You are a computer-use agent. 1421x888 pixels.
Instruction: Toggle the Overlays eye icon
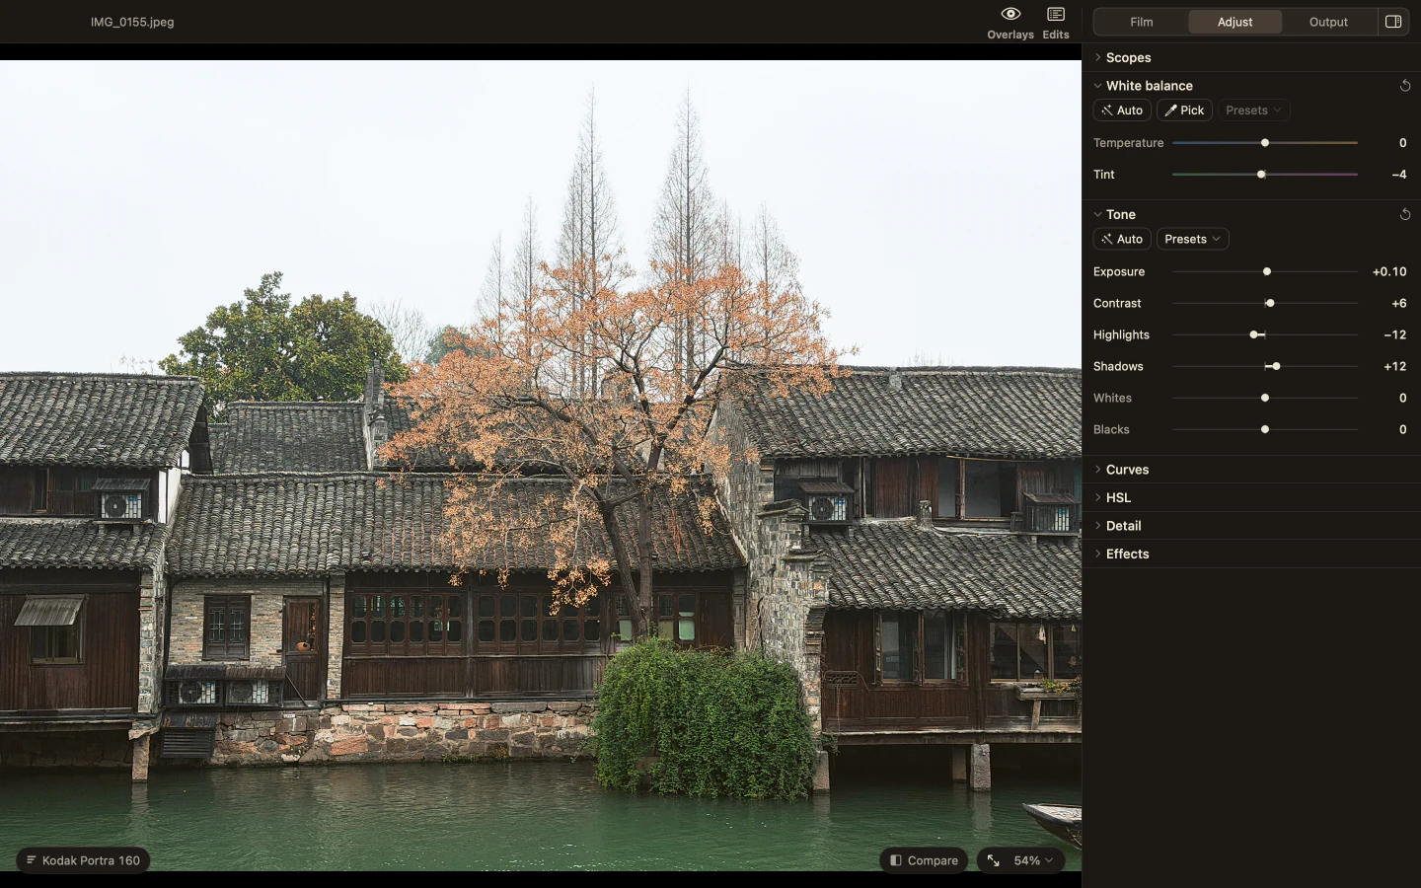(x=1010, y=14)
